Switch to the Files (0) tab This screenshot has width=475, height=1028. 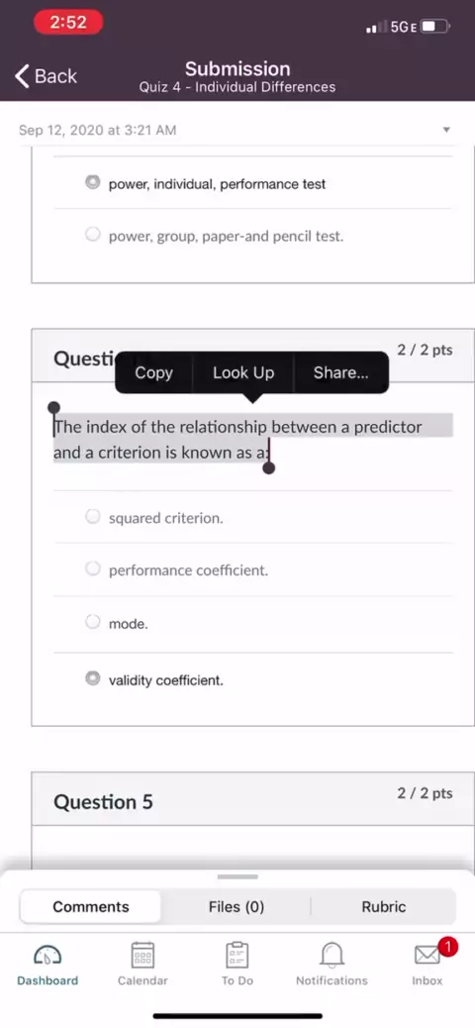(x=236, y=907)
